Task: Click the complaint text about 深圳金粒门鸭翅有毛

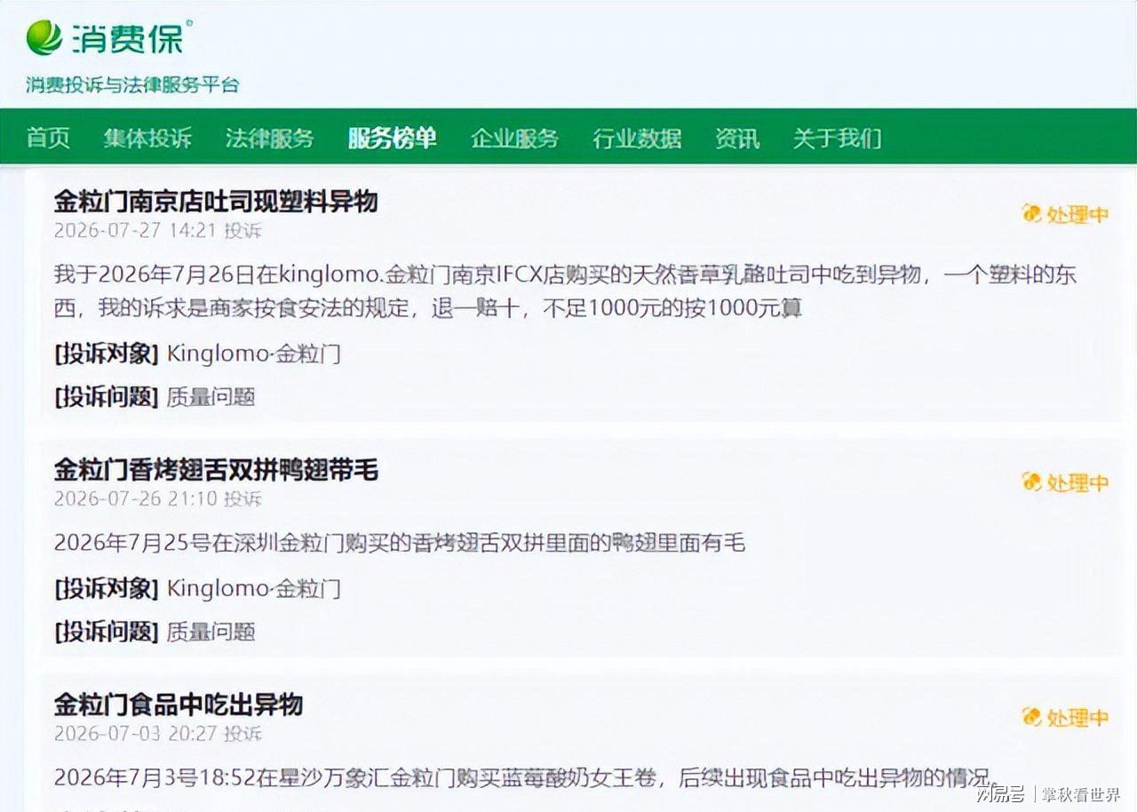Action: [400, 543]
